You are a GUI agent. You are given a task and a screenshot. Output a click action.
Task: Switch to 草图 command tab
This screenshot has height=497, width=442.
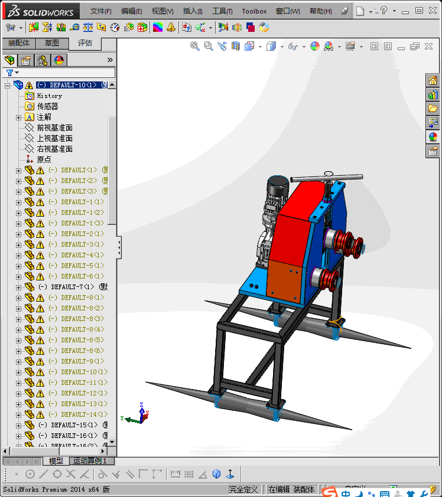tap(52, 43)
